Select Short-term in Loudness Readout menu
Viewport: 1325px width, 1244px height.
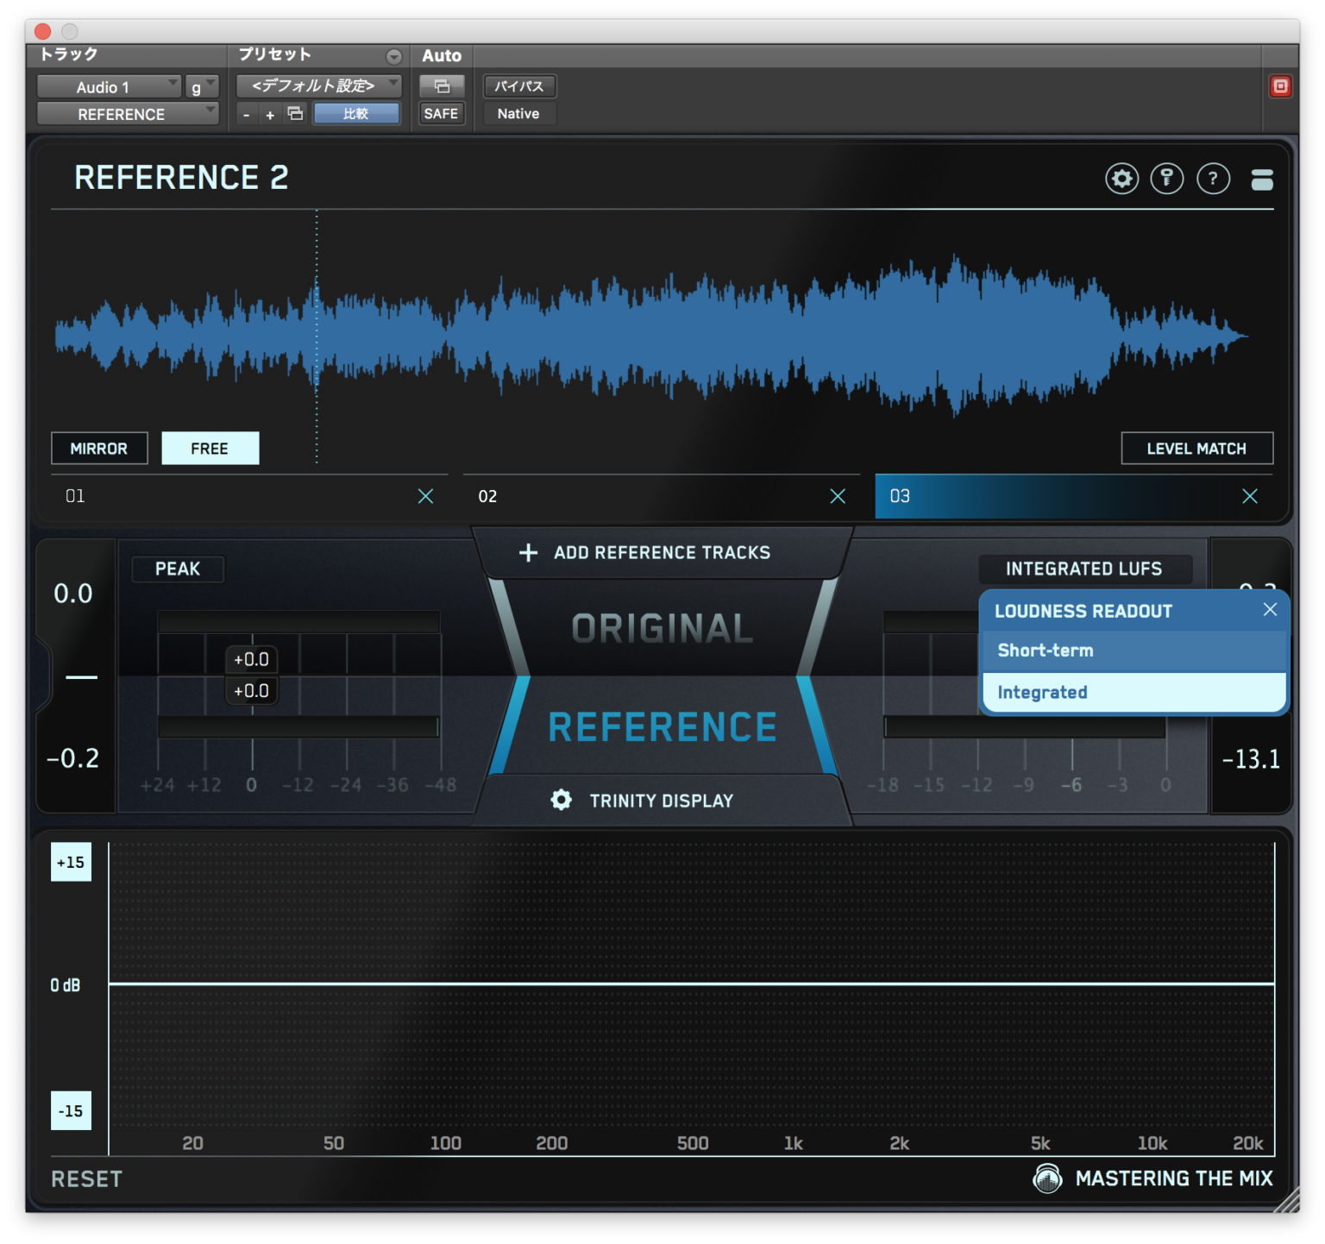pos(1046,650)
